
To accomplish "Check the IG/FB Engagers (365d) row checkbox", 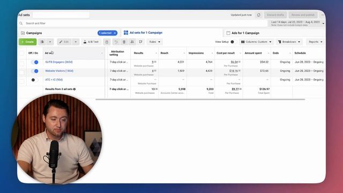I will coord(22,63).
